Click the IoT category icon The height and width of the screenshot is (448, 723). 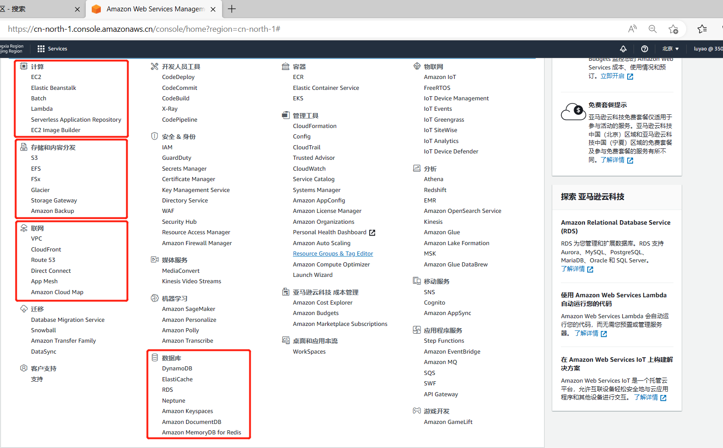417,66
